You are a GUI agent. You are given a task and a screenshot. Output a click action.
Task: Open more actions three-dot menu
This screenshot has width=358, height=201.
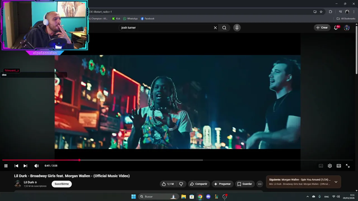[x=260, y=184]
